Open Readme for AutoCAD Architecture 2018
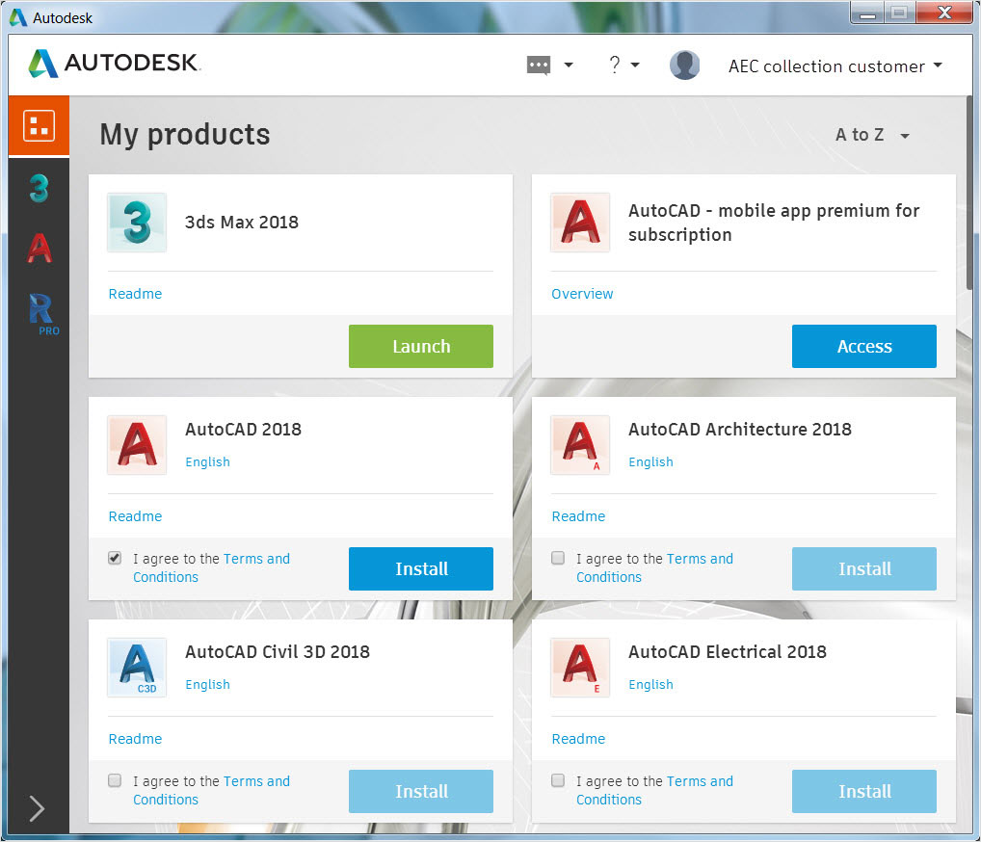This screenshot has width=981, height=842. 578,516
